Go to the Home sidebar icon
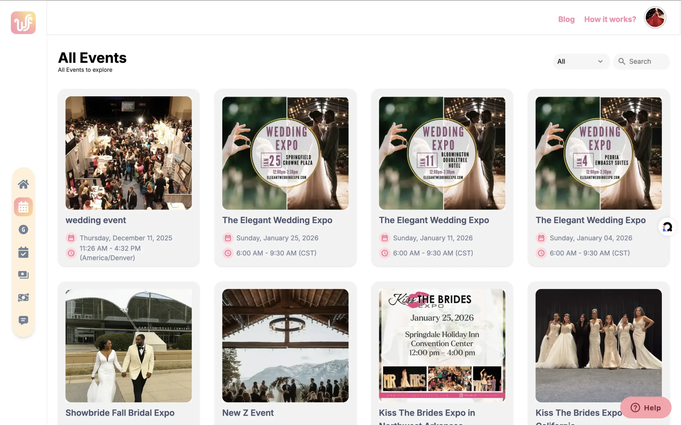Viewport: 681px width, 425px height. point(23,184)
